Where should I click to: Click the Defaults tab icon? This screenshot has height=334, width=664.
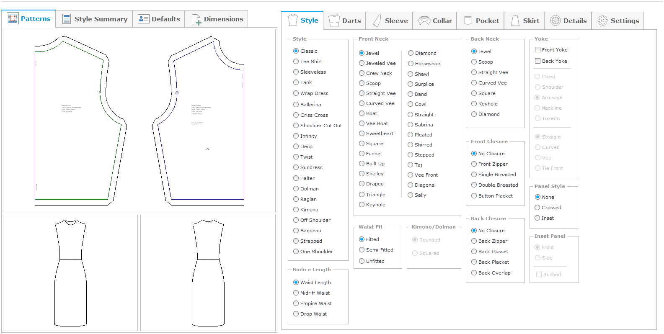tap(144, 19)
